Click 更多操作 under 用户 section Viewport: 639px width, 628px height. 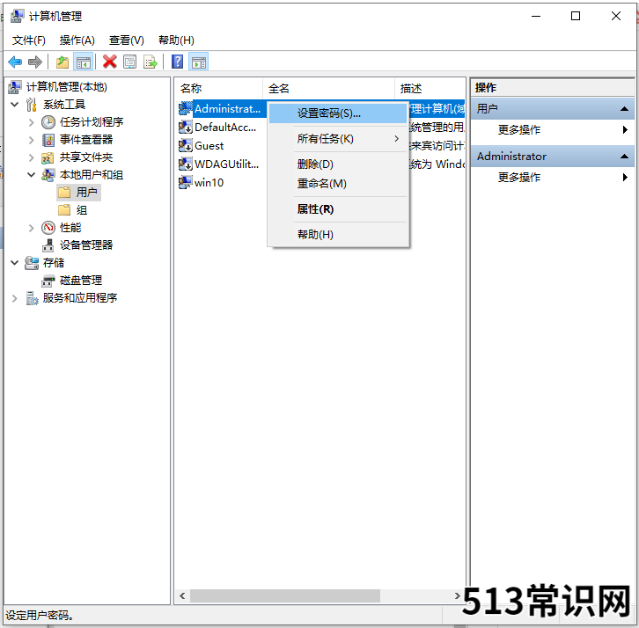[519, 130]
